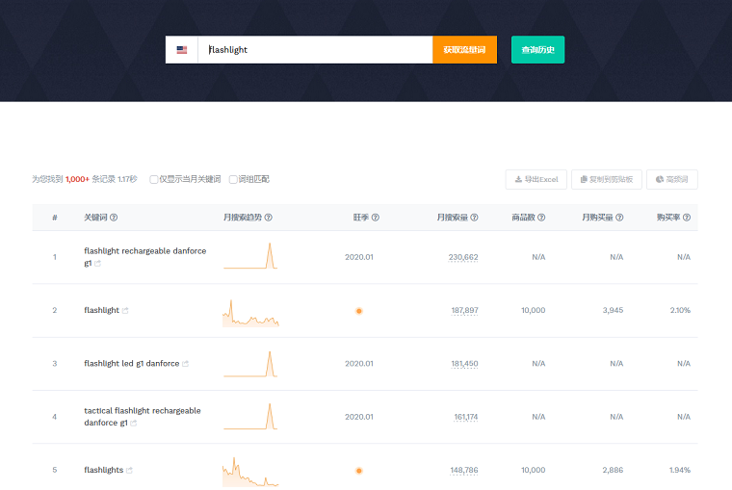Click orange peak season dot in flashlights row
The image size is (732, 490).
tap(359, 471)
